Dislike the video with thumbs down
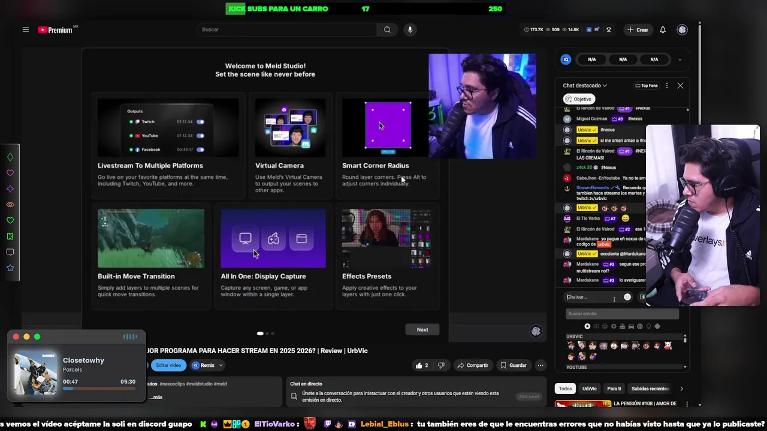Image resolution: width=767 pixels, height=431 pixels. click(441, 365)
